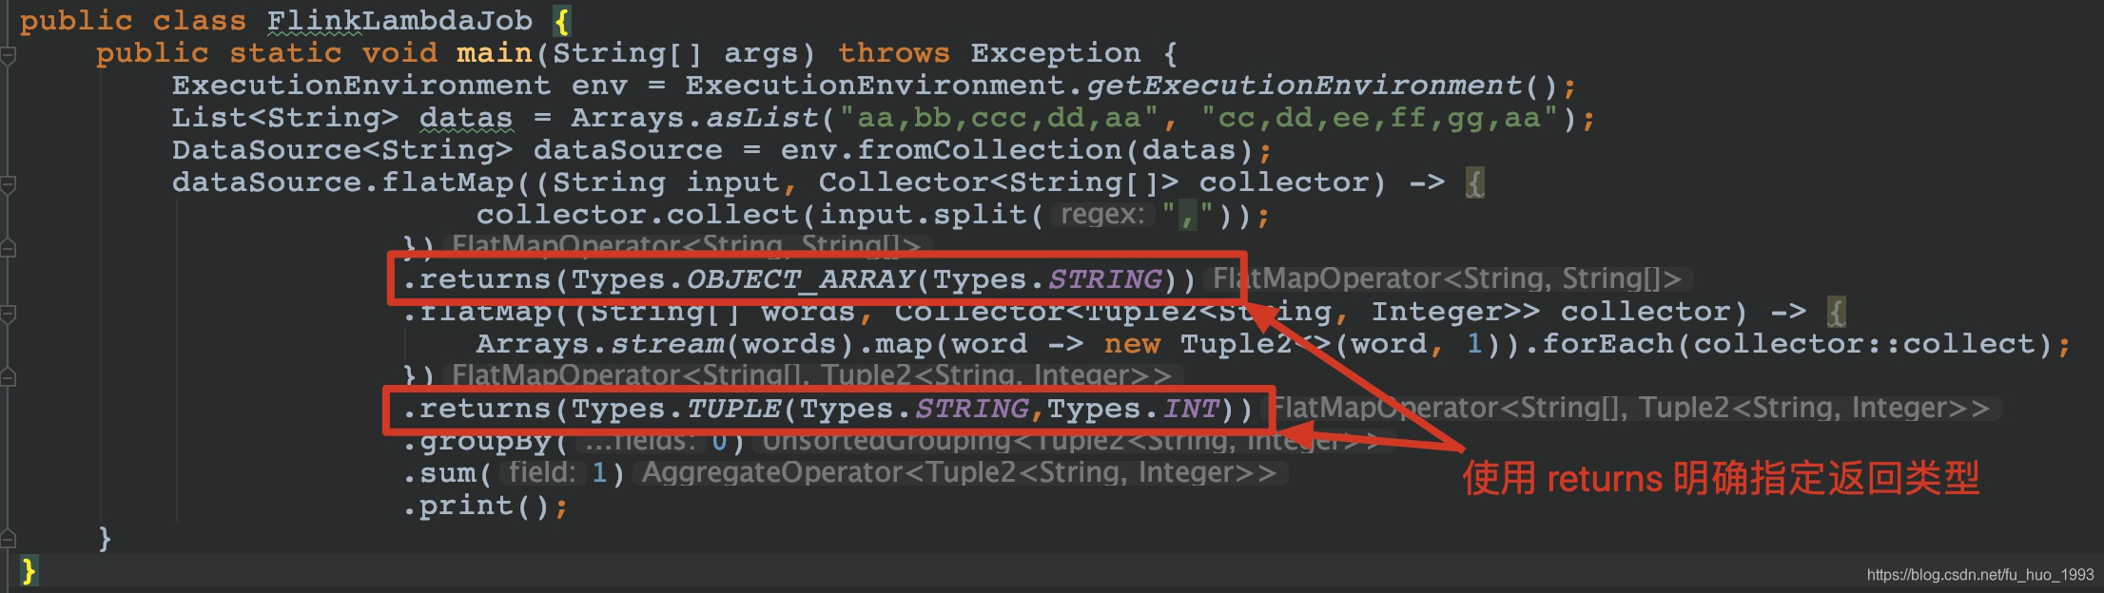2104x593 pixels.
Task: Click the "getExecutionEnvironment" method call
Action: click(1304, 86)
